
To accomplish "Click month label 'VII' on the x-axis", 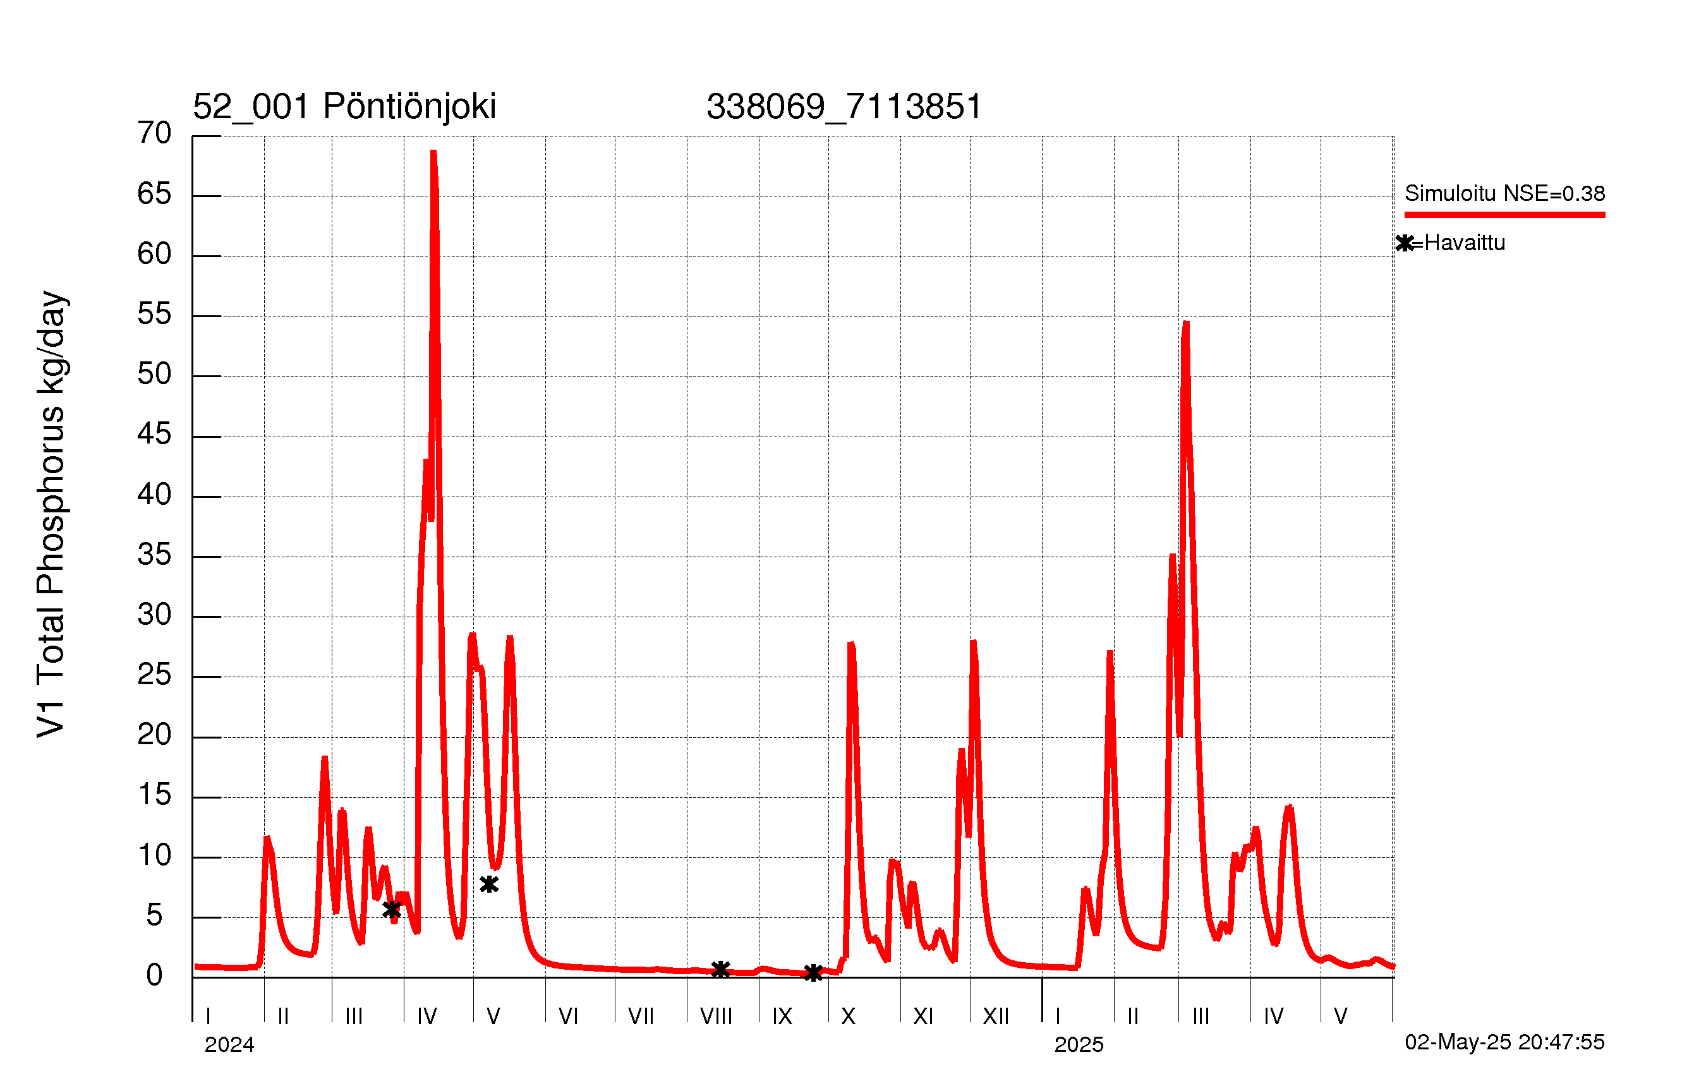I will (x=641, y=1017).
